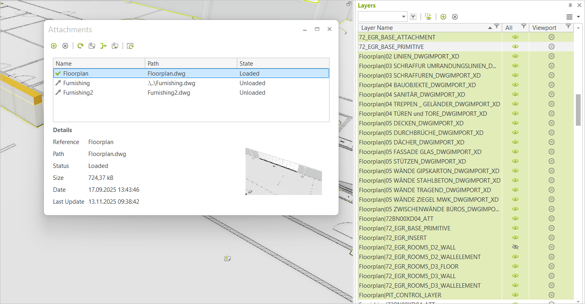Open the layer search combo box dropdown

pos(404,17)
